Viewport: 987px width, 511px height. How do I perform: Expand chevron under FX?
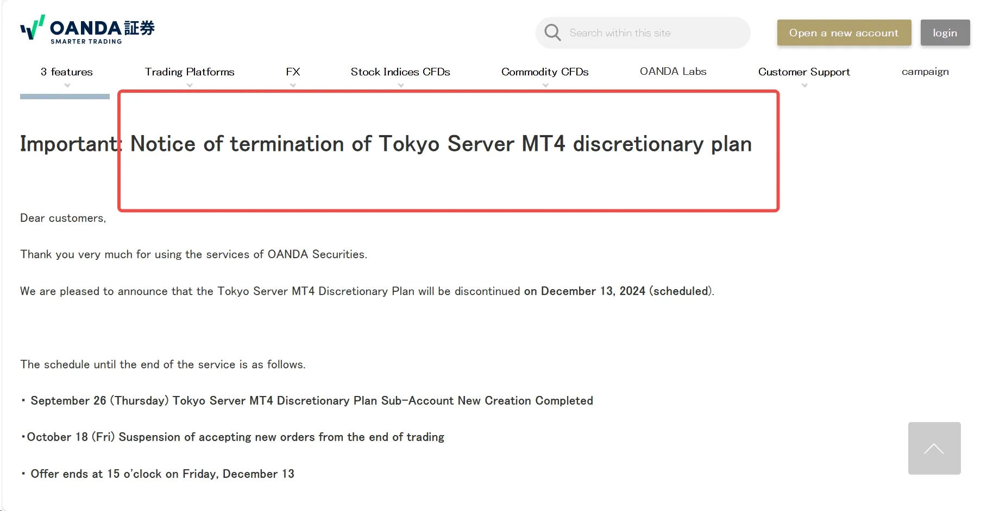[x=293, y=85]
